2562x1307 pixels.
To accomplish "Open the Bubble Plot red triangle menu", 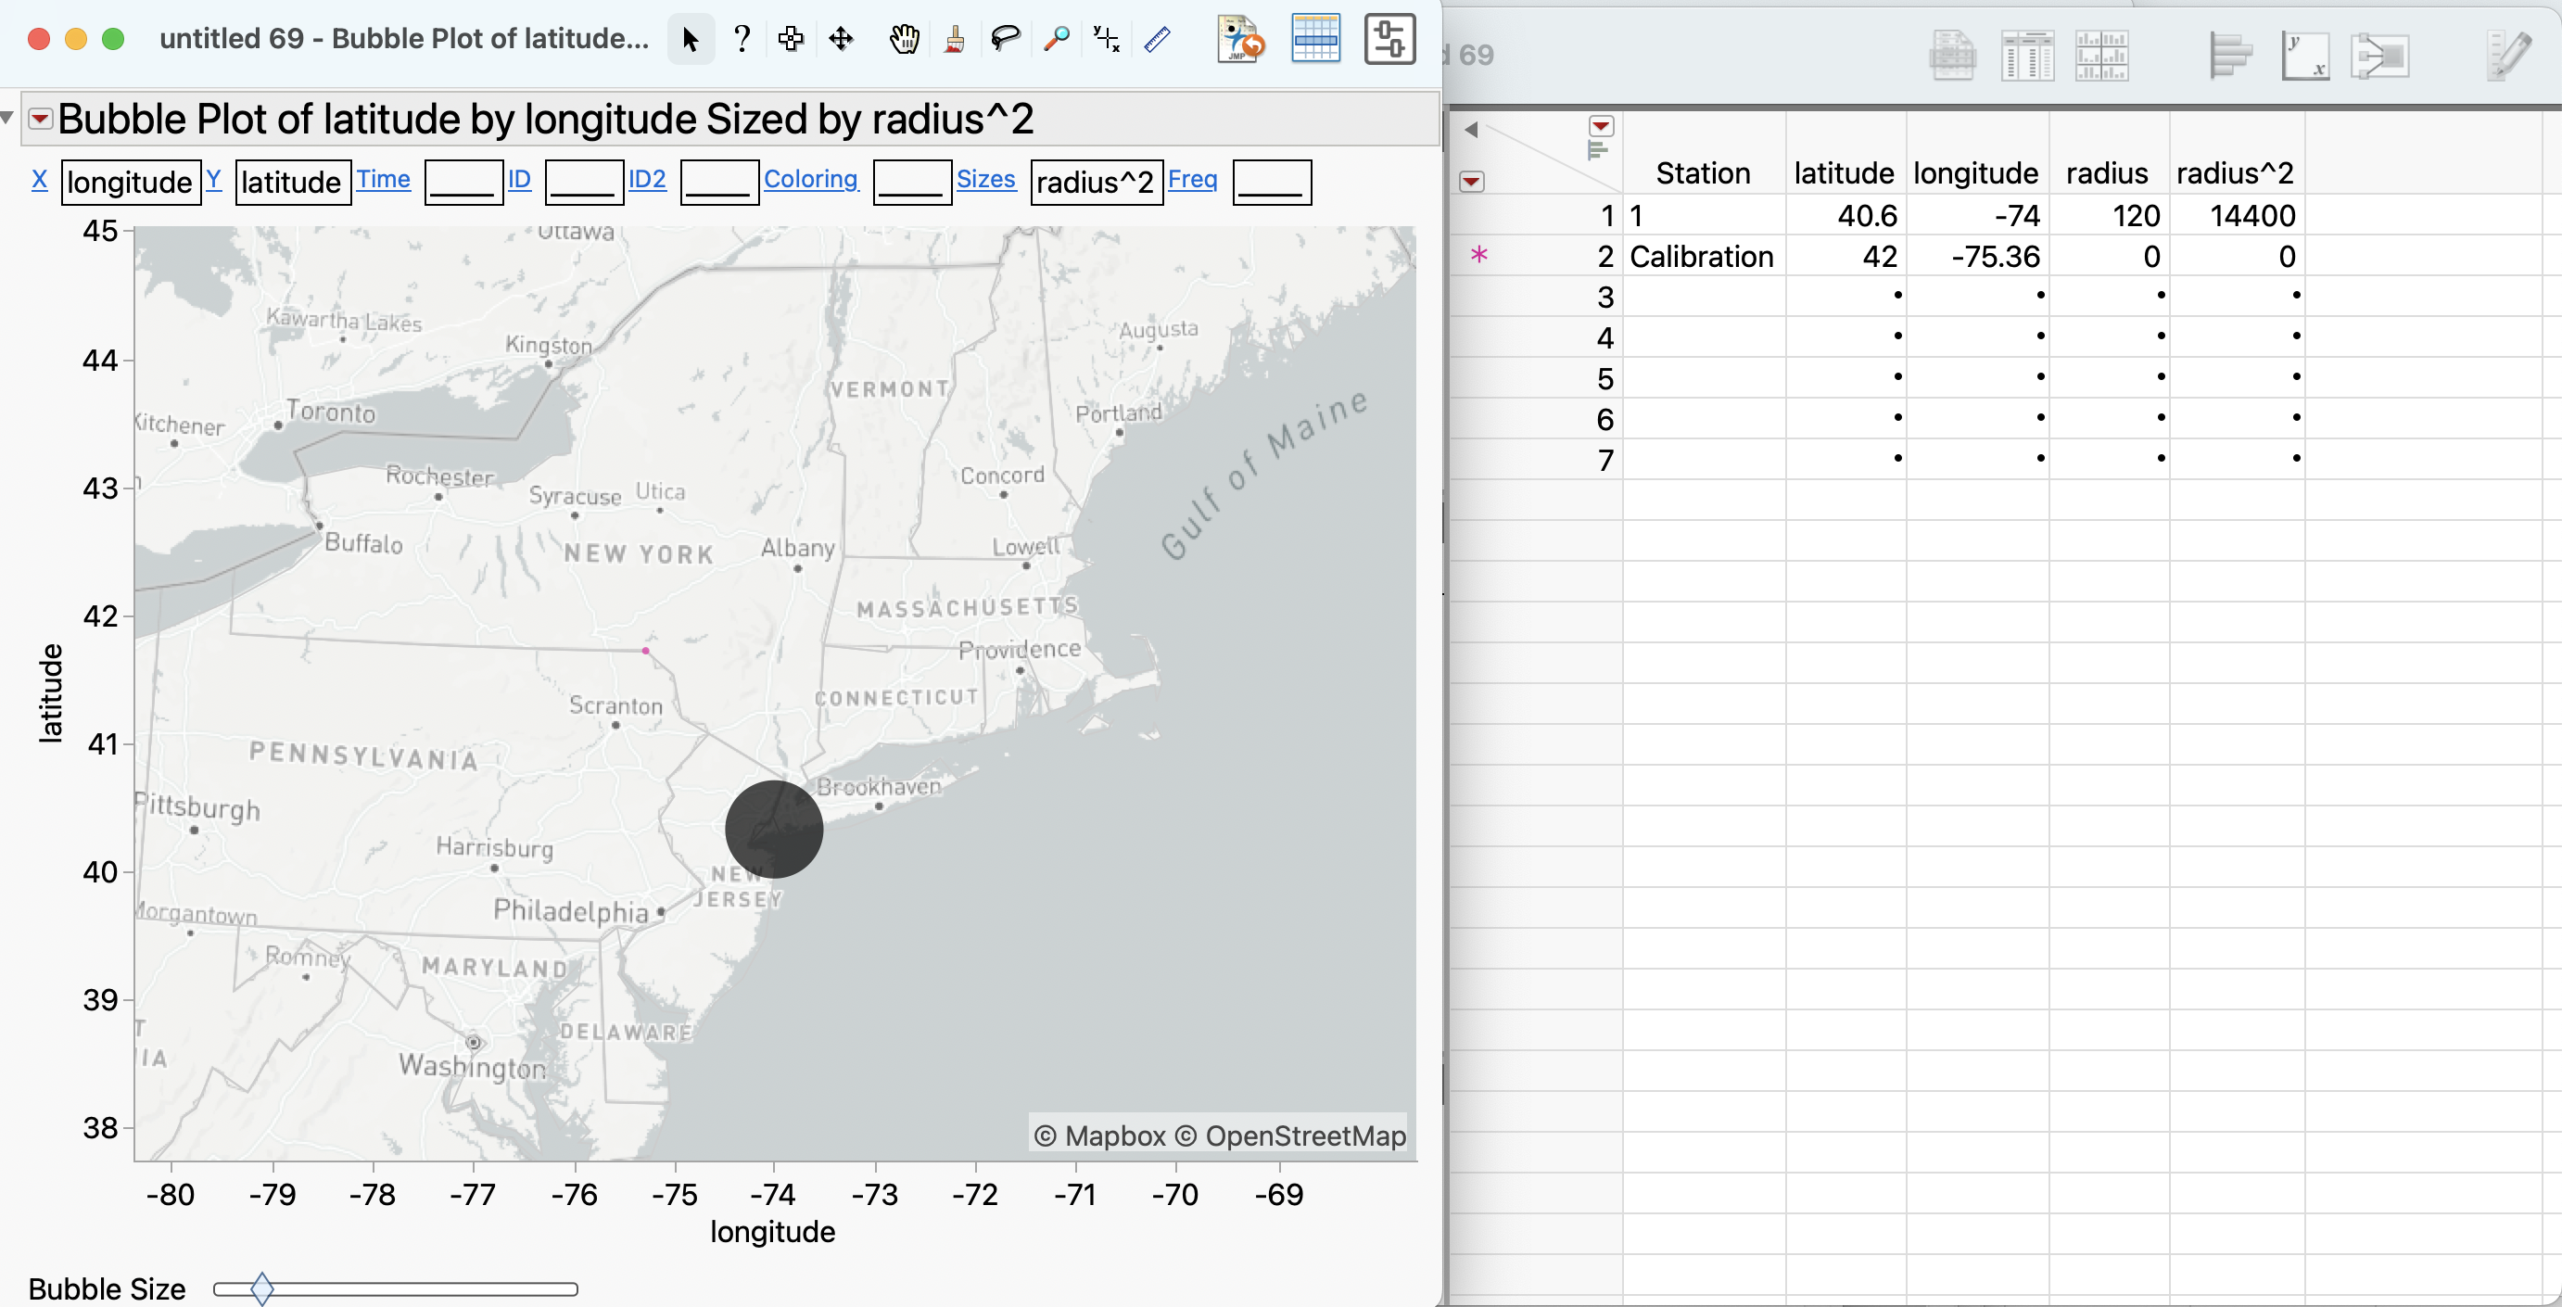I will [x=40, y=120].
